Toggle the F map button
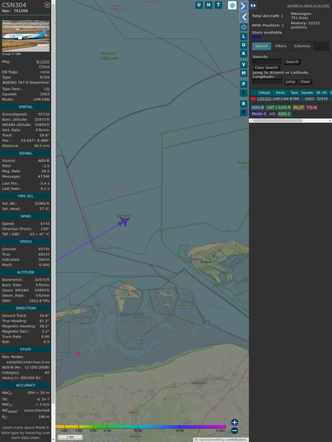The height and width of the screenshot is (442, 332). [243, 112]
